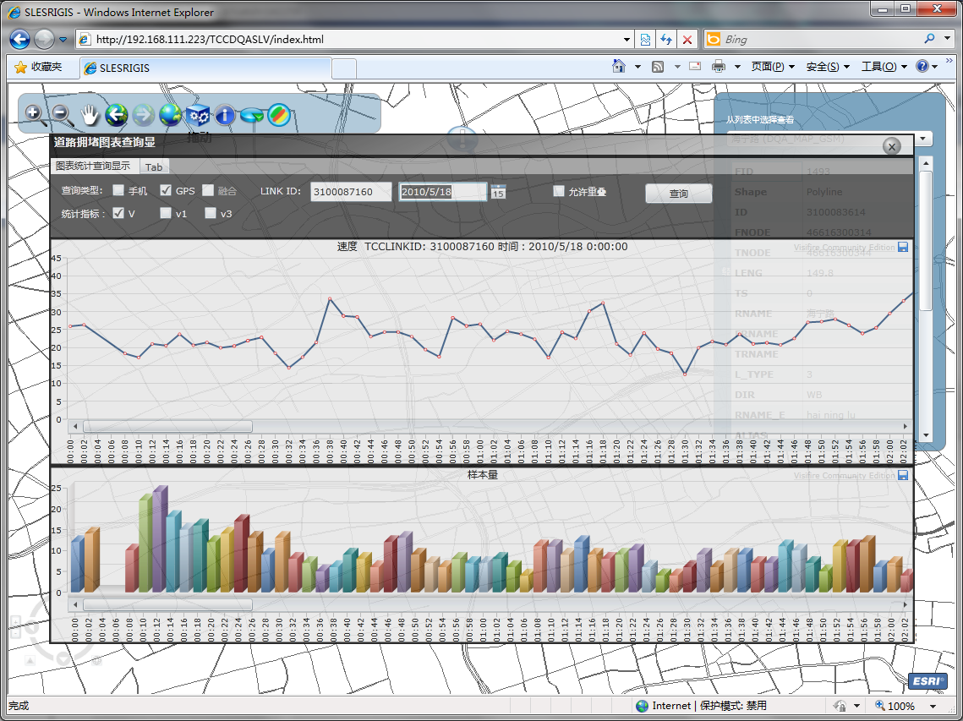Go to previous map extent arrow
The height and width of the screenshot is (721, 963).
(x=116, y=115)
